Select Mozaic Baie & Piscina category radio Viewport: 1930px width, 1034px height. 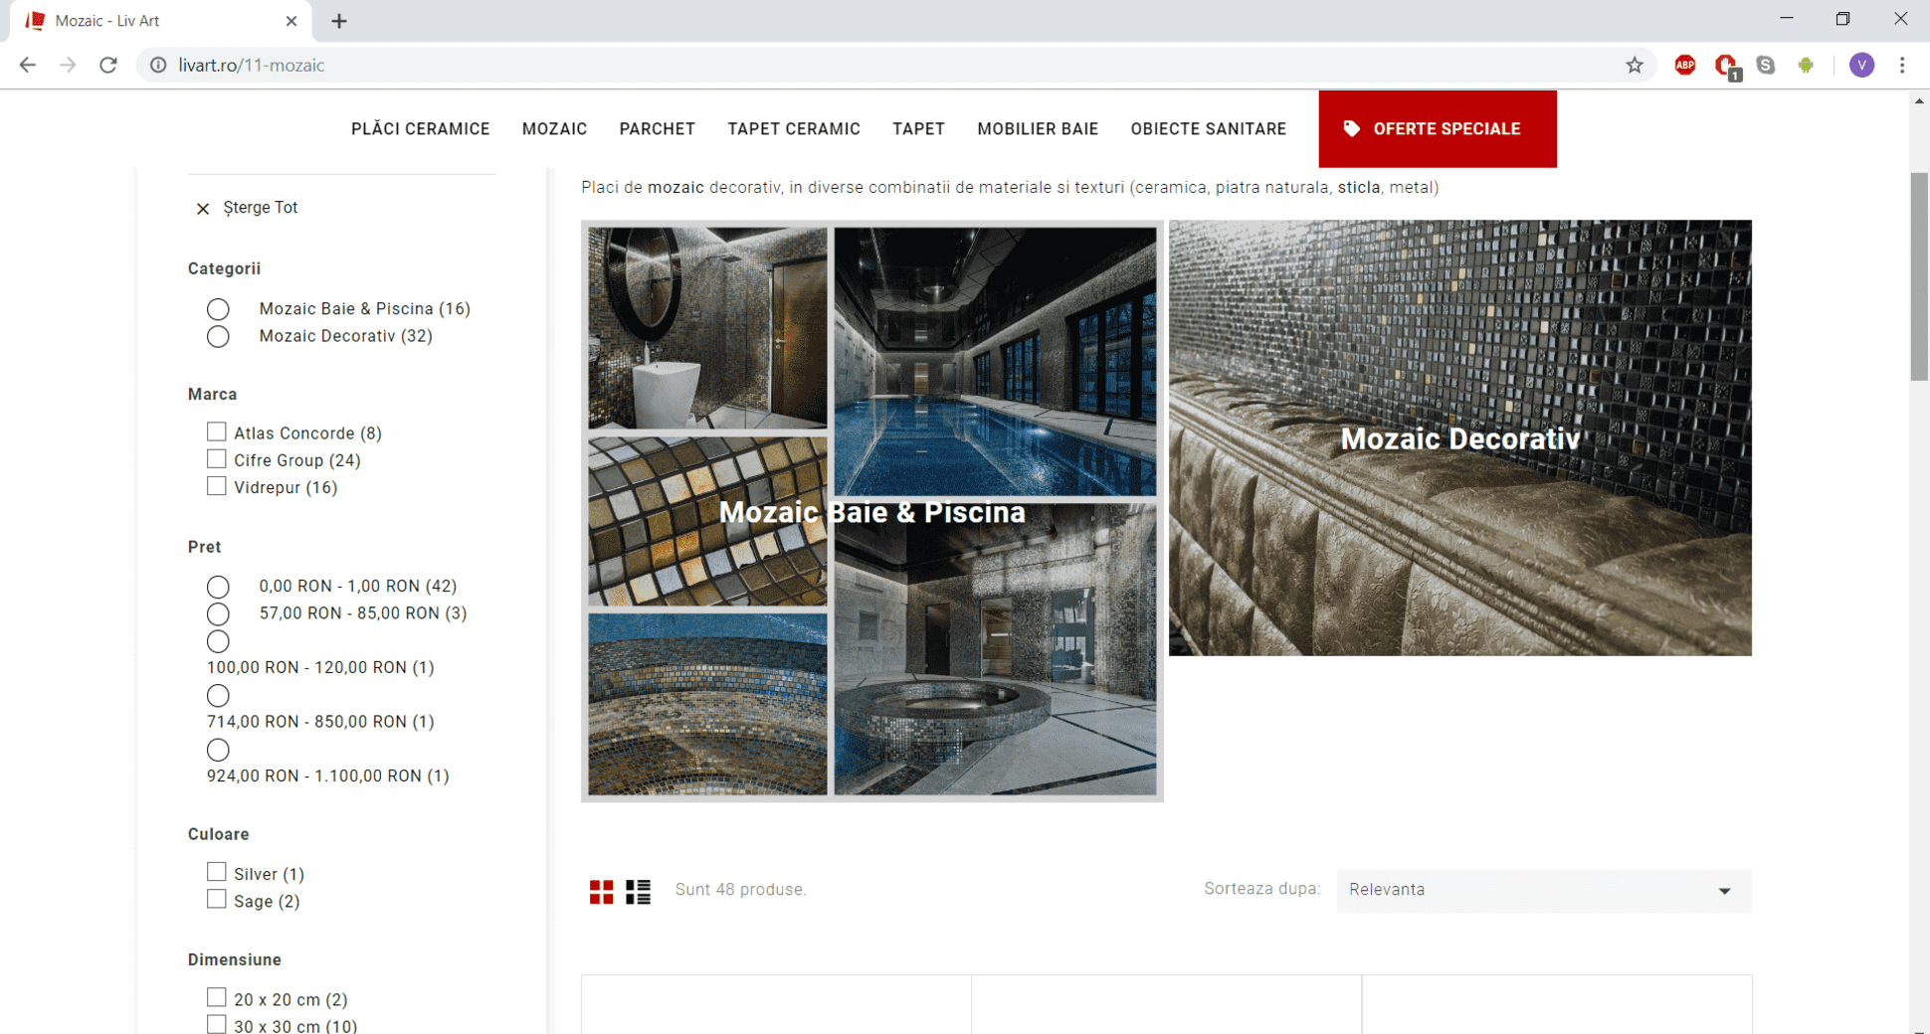[x=218, y=309]
